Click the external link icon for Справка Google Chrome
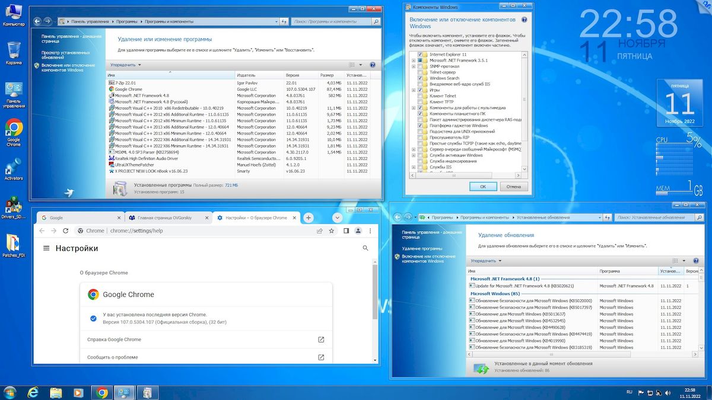The height and width of the screenshot is (400, 712). (321, 340)
